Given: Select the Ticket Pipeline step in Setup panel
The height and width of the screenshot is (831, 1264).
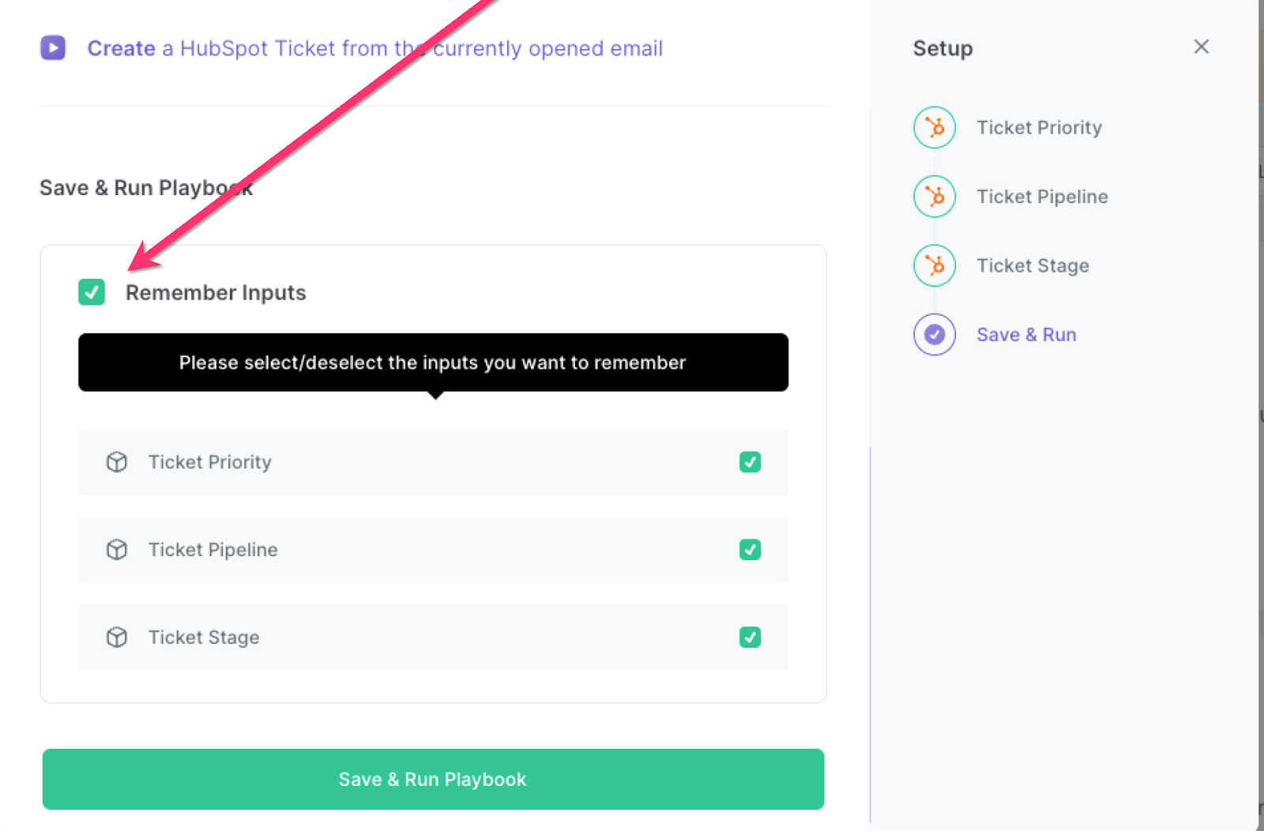Looking at the screenshot, I should point(1042,197).
